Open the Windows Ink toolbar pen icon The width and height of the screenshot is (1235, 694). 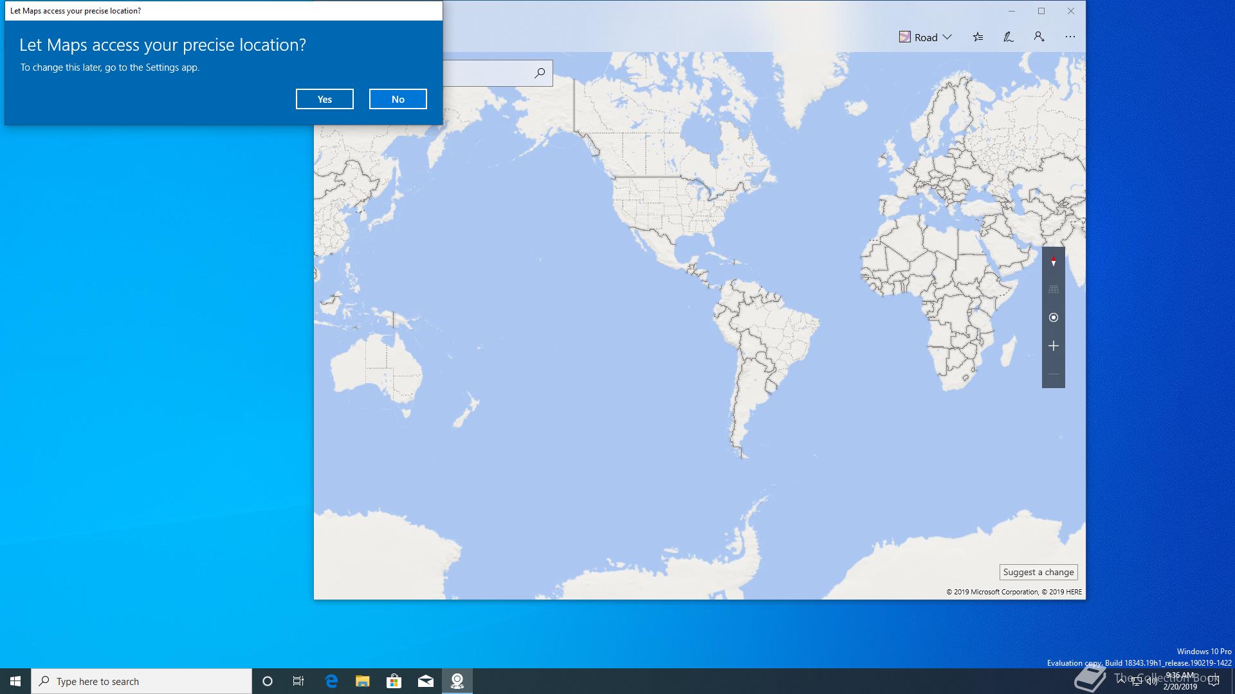(x=1008, y=37)
